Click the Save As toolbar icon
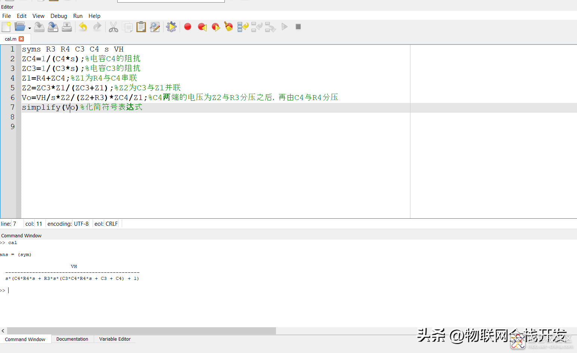577x353 pixels. (x=53, y=27)
